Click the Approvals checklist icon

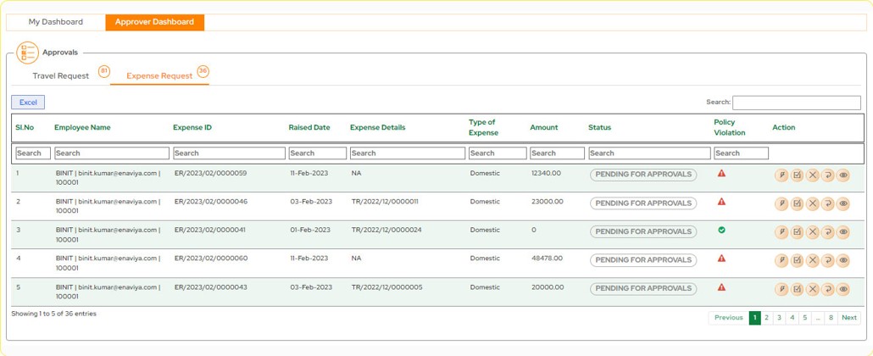click(27, 53)
